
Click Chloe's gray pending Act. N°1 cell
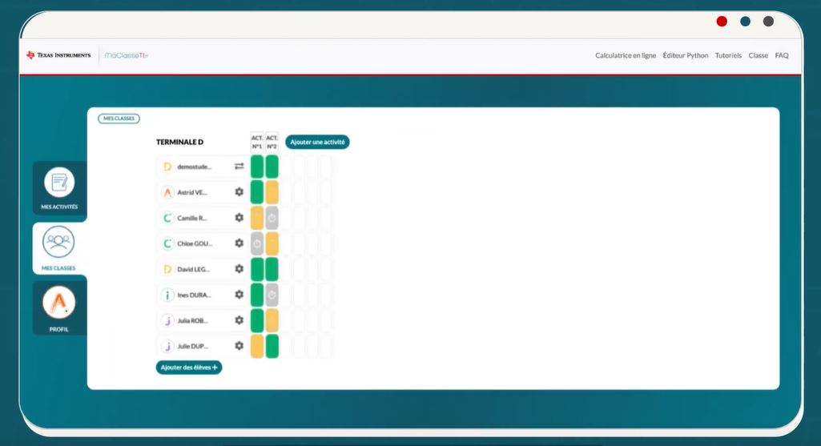click(257, 243)
